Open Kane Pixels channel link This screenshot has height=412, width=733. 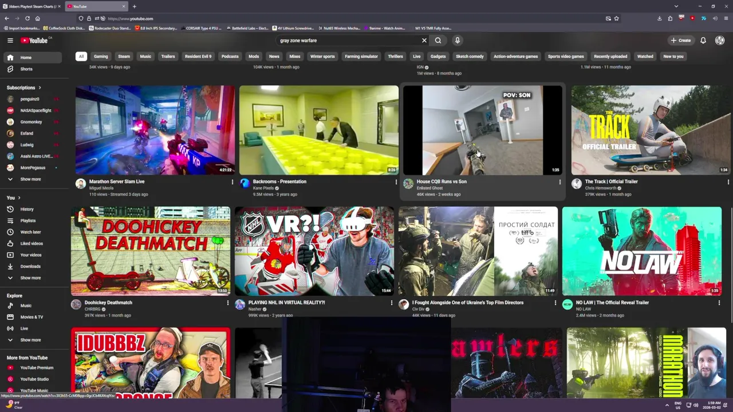[x=263, y=188]
